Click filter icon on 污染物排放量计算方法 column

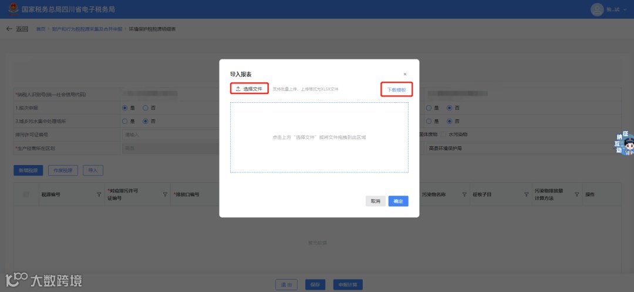click(x=577, y=194)
